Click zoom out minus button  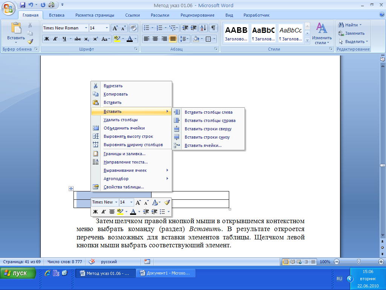[x=337, y=262]
